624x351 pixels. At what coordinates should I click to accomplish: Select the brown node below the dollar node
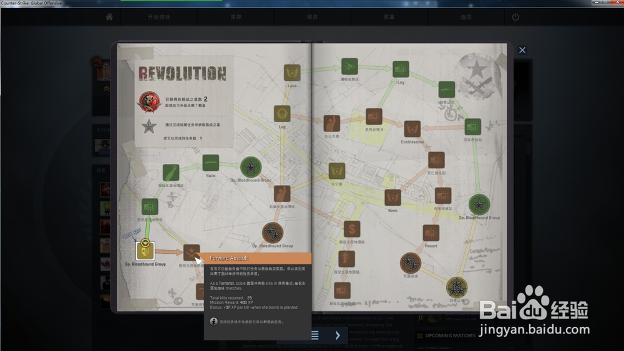click(346, 259)
